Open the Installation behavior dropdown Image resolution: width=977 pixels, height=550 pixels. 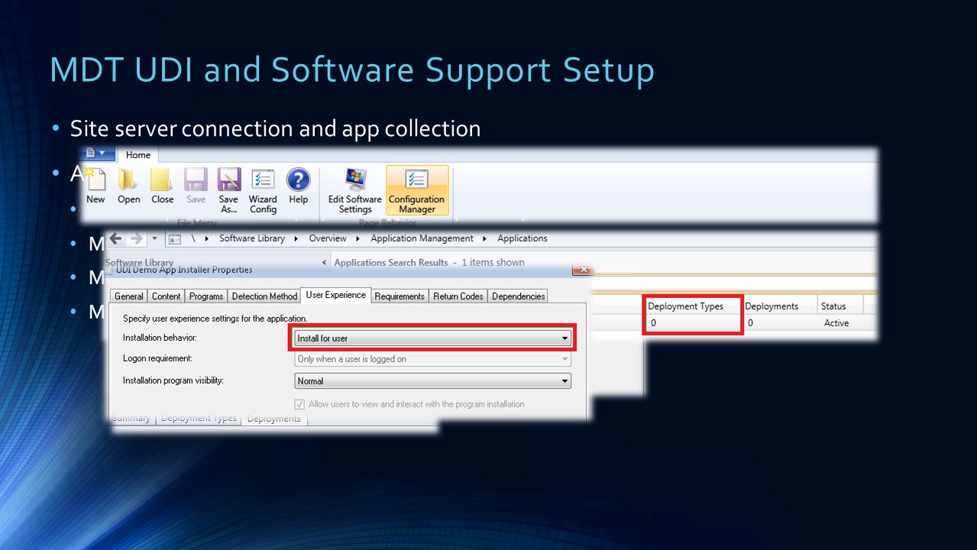point(433,338)
